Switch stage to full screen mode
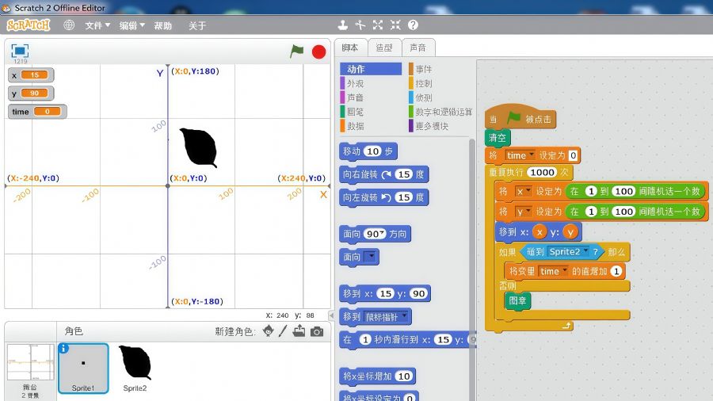The width and height of the screenshot is (713, 401). click(20, 51)
